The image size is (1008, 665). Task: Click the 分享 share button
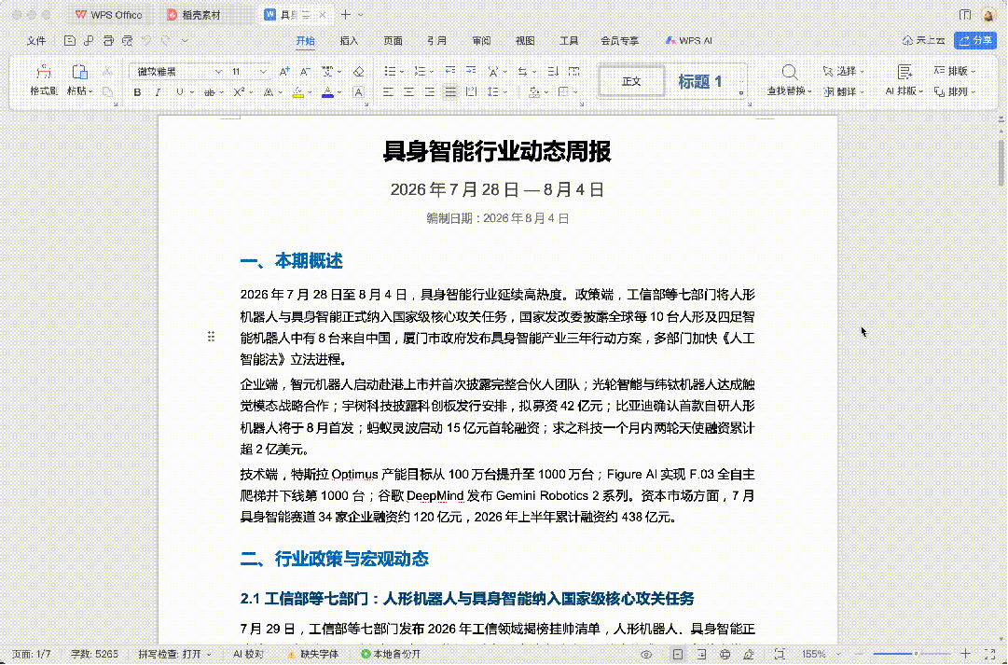(975, 40)
